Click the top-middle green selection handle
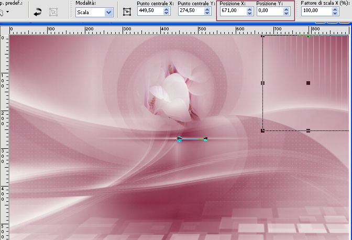Screen dimensions: 352x240 coord(309,36)
